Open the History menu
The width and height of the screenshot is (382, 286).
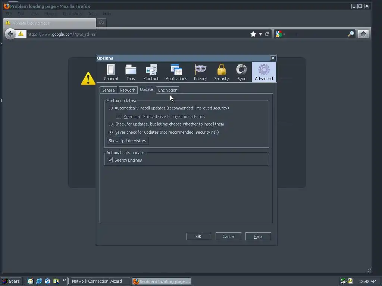tap(50, 14)
